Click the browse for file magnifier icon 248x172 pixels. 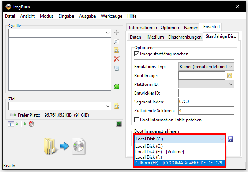116,42
